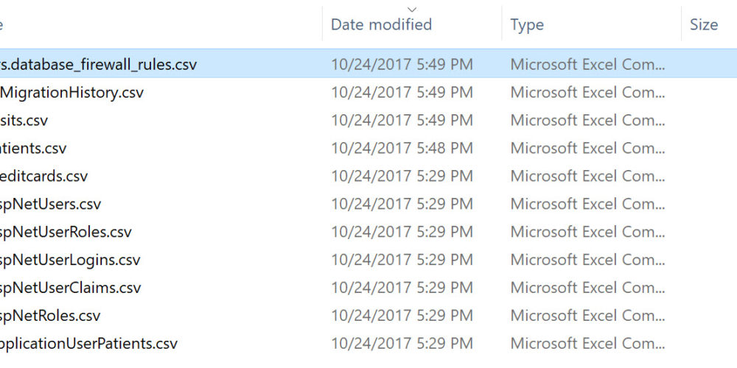The height and width of the screenshot is (368, 737).
Task: Sort files by the Size column header
Action: coord(704,24)
